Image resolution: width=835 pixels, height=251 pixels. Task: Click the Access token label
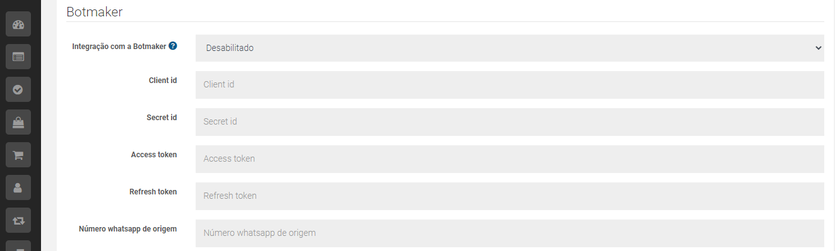[x=154, y=155]
